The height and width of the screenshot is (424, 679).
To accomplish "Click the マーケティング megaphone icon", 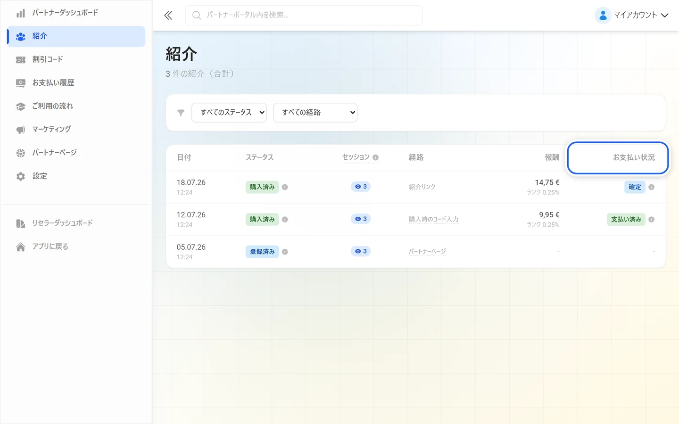I will [21, 130].
